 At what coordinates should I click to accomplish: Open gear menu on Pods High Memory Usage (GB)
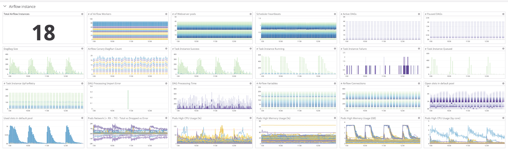[x=419, y=118]
